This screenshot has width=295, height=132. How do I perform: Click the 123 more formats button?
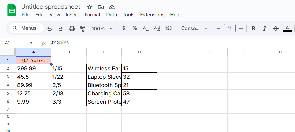coord(169,28)
